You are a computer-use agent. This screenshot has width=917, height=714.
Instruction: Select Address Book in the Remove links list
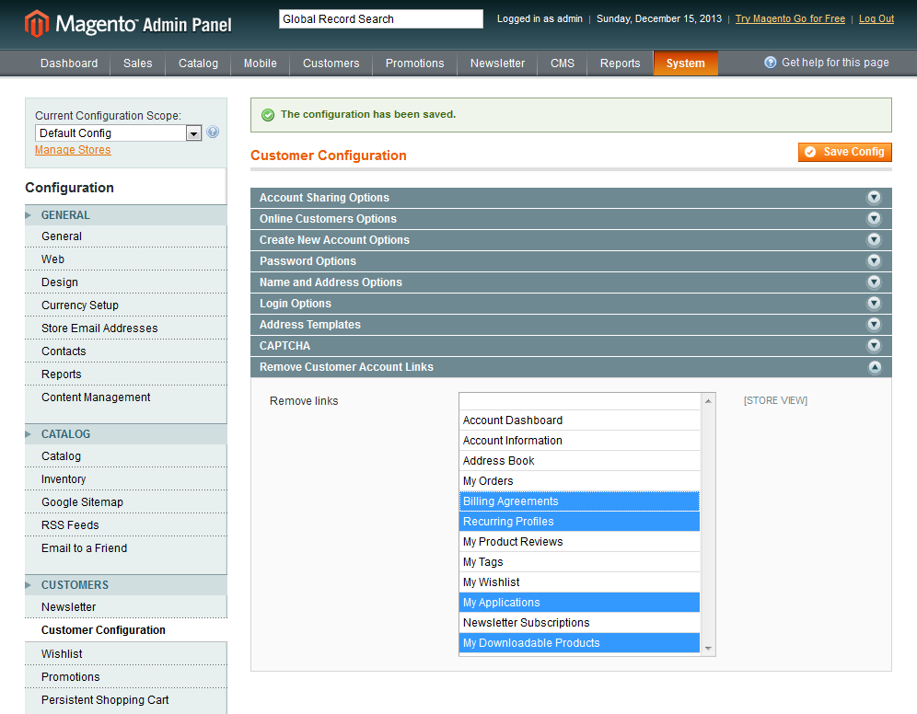click(x=579, y=460)
